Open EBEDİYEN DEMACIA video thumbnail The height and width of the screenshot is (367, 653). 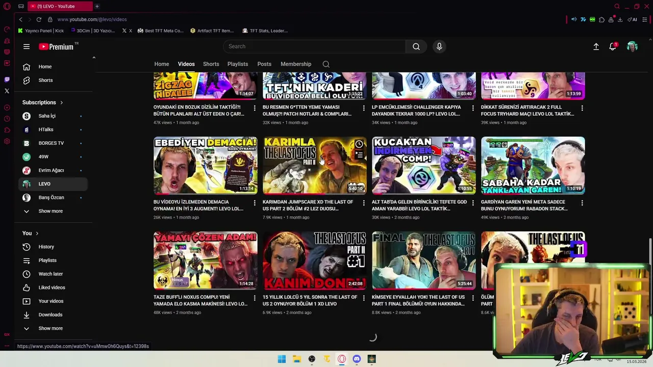click(206, 166)
